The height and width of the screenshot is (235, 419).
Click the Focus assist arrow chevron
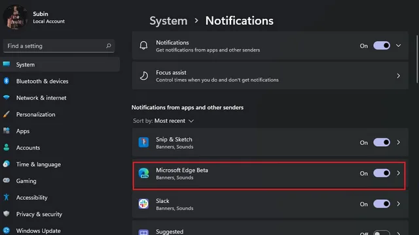coord(399,76)
